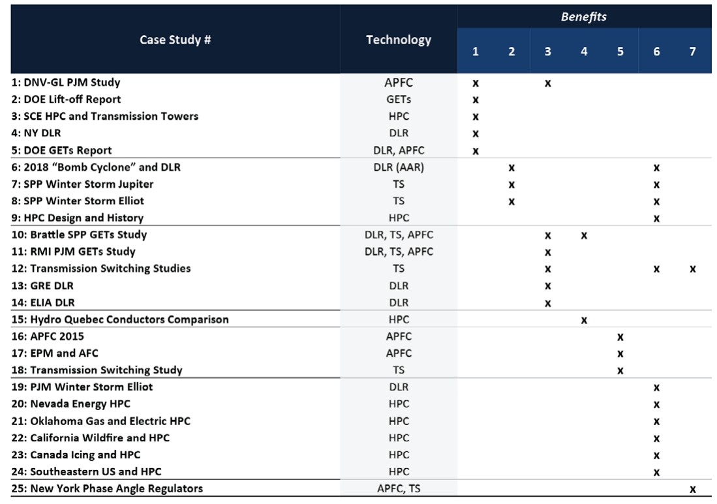Click row '6: 2018 "Bomb Cyclone" and DLR'
The image size is (717, 504).
click(361, 167)
